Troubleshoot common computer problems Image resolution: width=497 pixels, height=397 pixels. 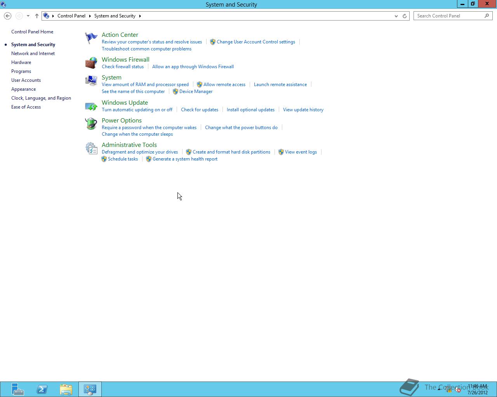[146, 49]
